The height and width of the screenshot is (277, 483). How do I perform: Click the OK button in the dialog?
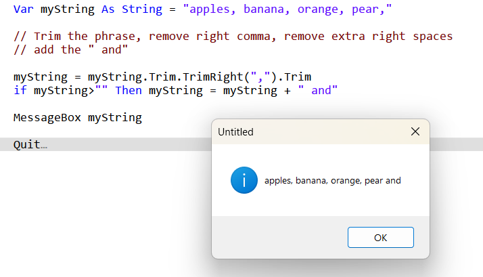[380, 238]
